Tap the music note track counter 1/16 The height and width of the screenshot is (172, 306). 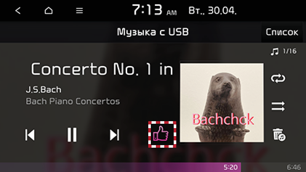284,52
